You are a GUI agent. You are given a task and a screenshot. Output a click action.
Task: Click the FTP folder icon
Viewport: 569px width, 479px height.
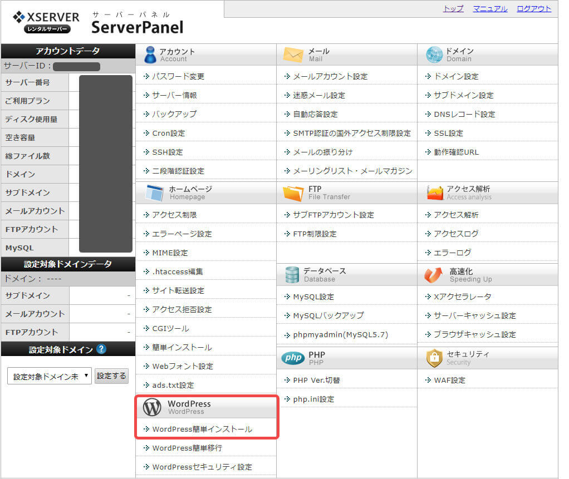click(x=293, y=192)
